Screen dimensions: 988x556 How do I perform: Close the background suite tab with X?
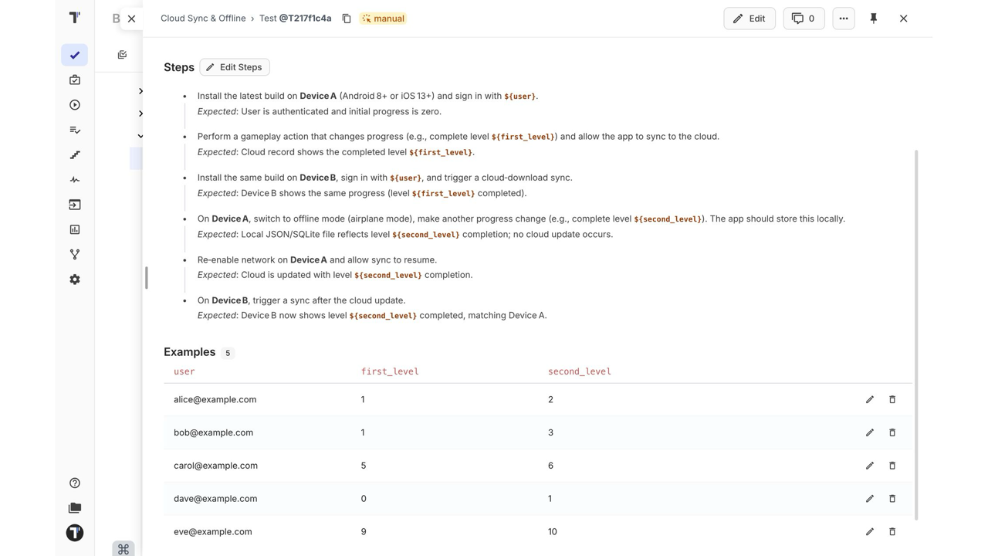coord(131,19)
